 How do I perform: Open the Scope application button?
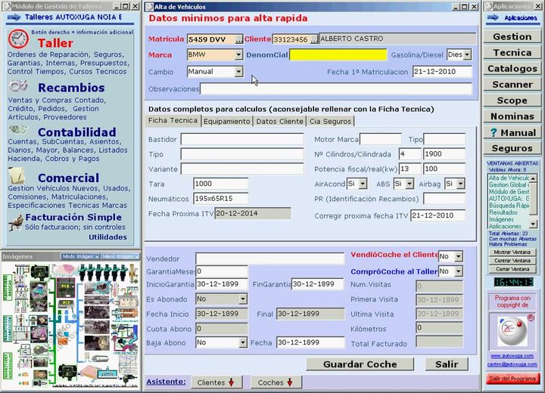pos(512,101)
